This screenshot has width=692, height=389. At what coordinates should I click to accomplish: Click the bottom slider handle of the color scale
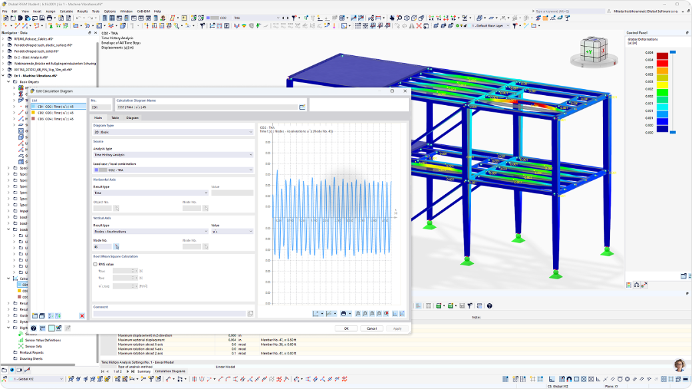click(673, 132)
